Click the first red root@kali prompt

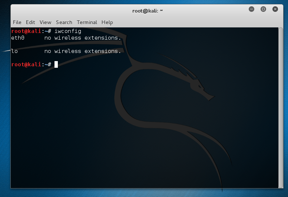[x=26, y=31]
